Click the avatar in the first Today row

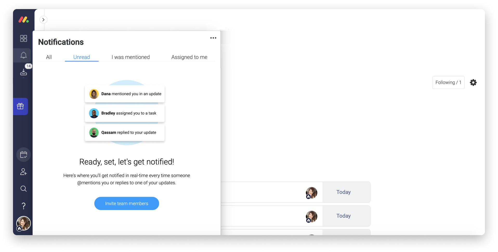pos(311,193)
